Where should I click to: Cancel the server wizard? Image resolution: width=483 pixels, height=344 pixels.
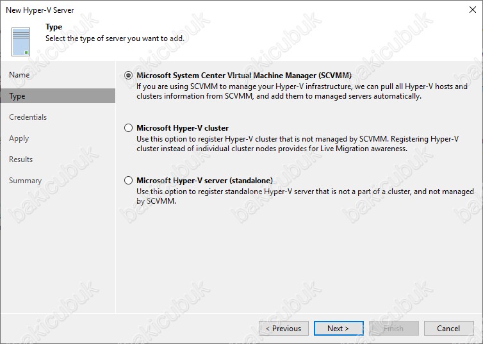(448, 329)
